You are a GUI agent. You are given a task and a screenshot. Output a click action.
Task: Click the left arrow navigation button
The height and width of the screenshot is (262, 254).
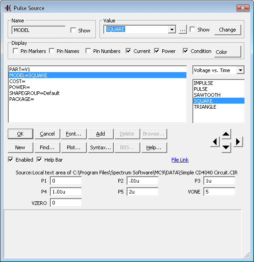click(x=215, y=142)
